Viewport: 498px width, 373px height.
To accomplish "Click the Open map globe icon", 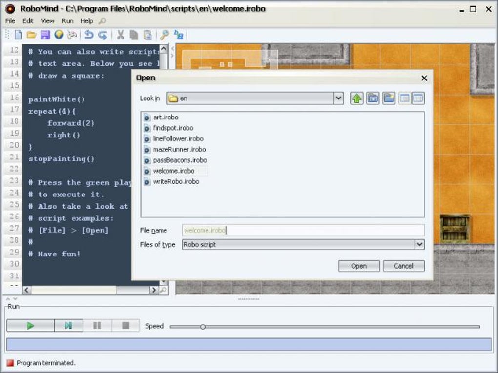I will coord(59,35).
